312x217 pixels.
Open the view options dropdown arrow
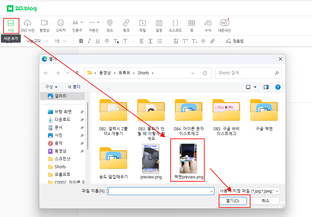click(255, 87)
